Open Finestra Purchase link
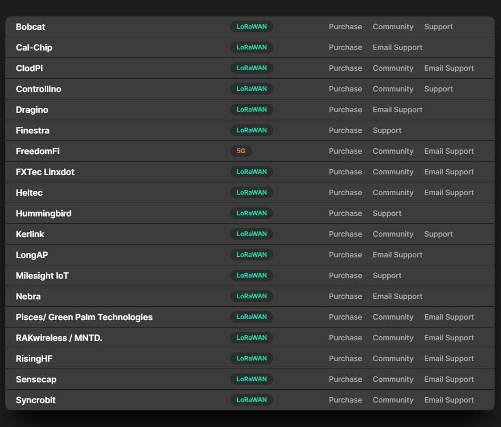501x427 pixels. [x=345, y=131]
